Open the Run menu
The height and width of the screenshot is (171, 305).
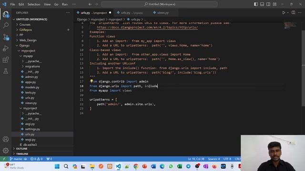pyautogui.click(x=65, y=4)
